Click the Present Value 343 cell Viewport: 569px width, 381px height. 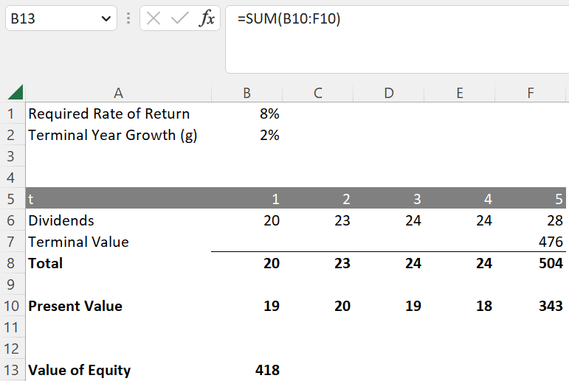(x=530, y=306)
